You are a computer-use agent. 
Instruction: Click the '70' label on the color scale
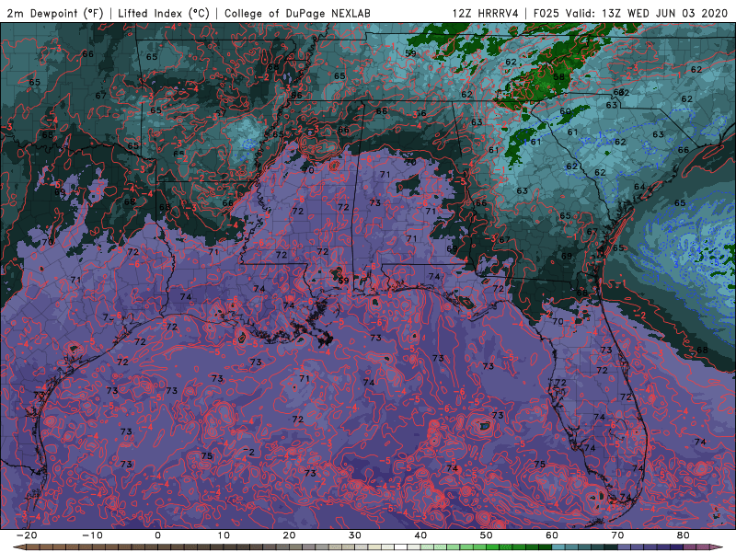617,535
